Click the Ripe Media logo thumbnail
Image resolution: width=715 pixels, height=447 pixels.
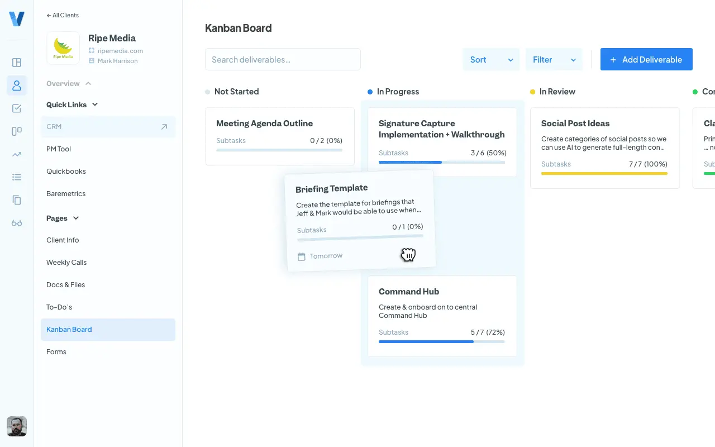pyautogui.click(x=63, y=49)
